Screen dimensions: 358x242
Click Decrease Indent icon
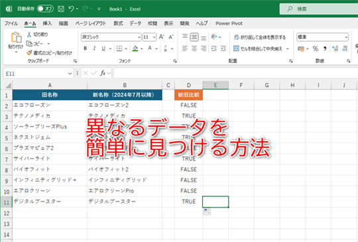(x=214, y=48)
